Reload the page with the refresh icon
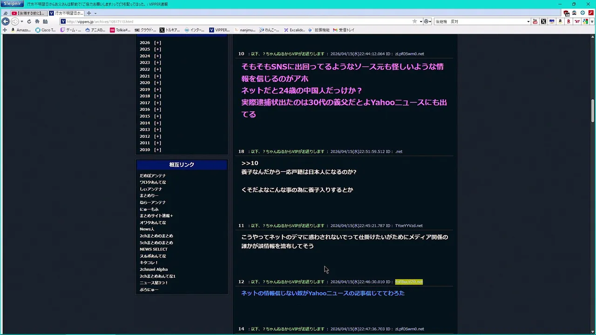 coord(29,21)
